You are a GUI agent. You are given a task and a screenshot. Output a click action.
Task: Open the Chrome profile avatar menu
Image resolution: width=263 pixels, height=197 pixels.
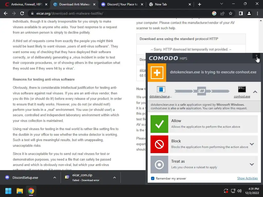coord(249,13)
